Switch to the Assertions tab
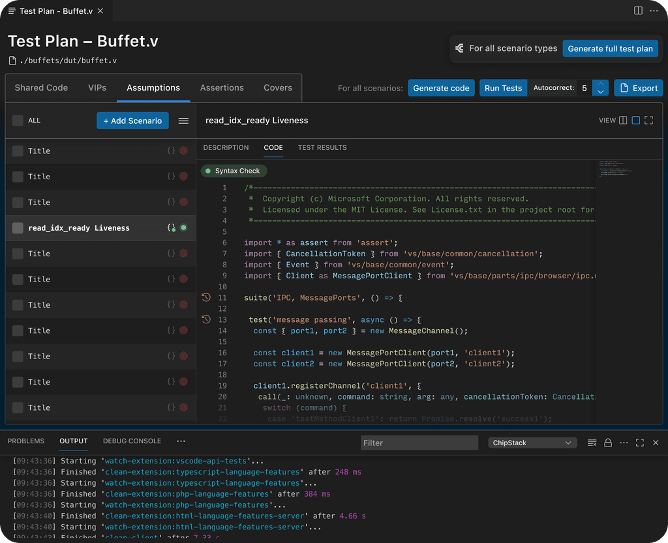The width and height of the screenshot is (668, 543). tap(222, 88)
